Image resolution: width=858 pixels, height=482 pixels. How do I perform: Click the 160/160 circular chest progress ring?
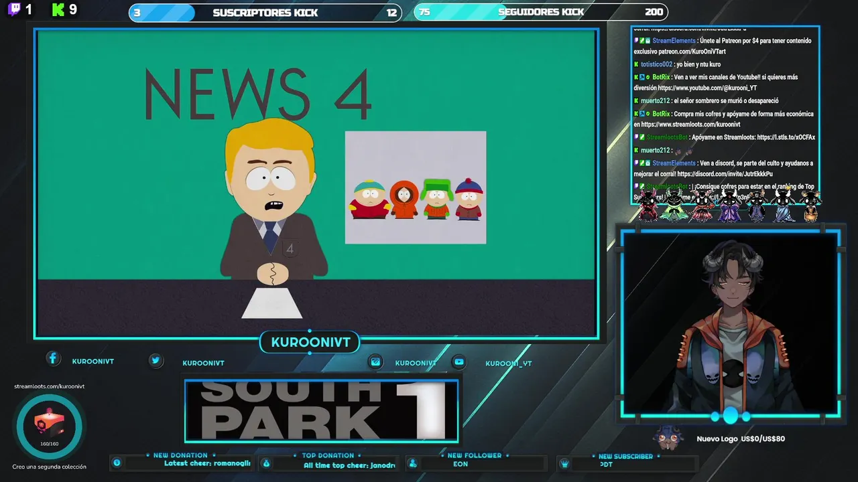[x=50, y=426]
